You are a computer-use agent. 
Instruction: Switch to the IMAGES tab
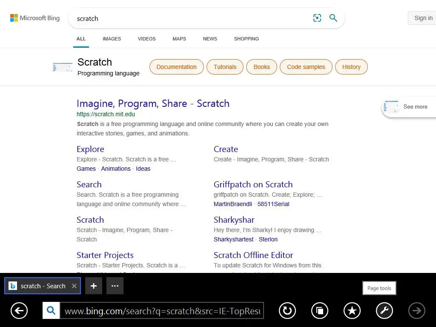pyautogui.click(x=112, y=39)
